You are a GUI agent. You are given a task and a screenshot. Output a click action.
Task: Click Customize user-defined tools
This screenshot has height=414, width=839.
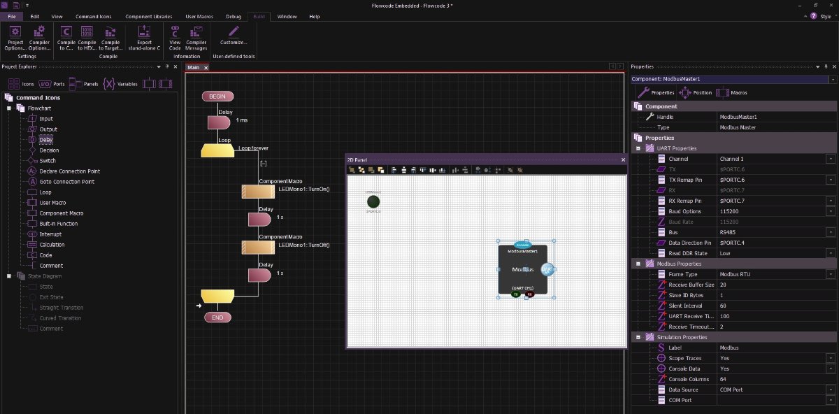click(234, 35)
